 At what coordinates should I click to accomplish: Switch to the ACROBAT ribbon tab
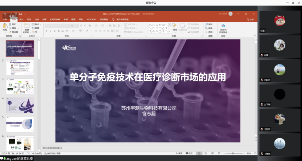point(91,19)
